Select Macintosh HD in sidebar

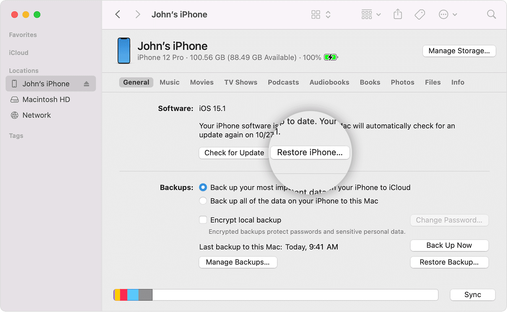click(46, 99)
